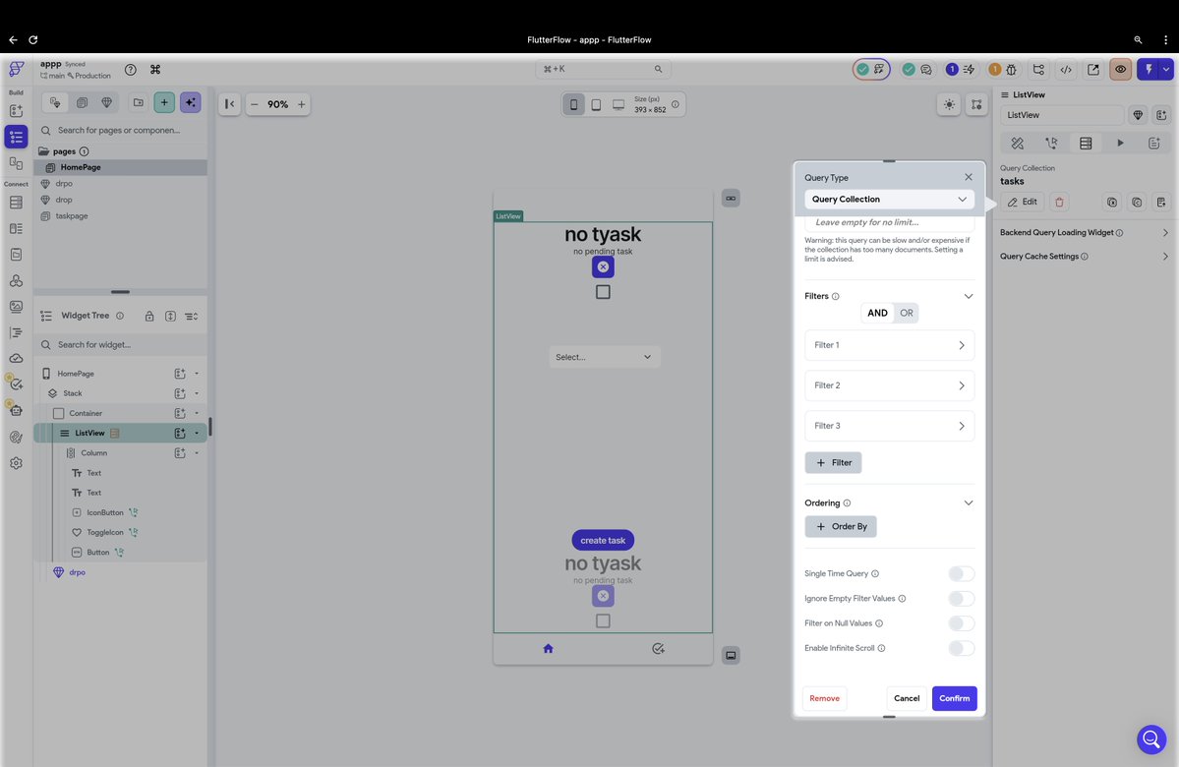Click the backend query settings icon for ListView

click(x=1085, y=143)
